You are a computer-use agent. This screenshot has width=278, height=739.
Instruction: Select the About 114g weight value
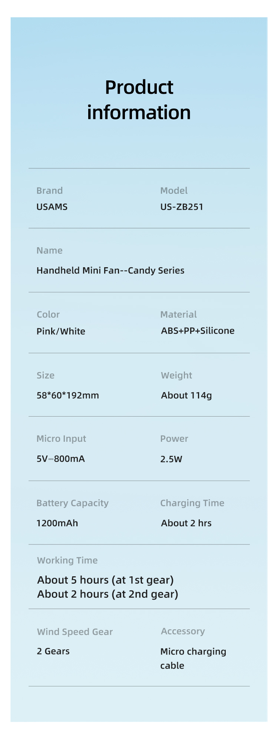tap(186, 395)
